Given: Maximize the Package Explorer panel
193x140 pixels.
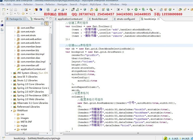Looking at the screenshot, I should pos(50,18).
